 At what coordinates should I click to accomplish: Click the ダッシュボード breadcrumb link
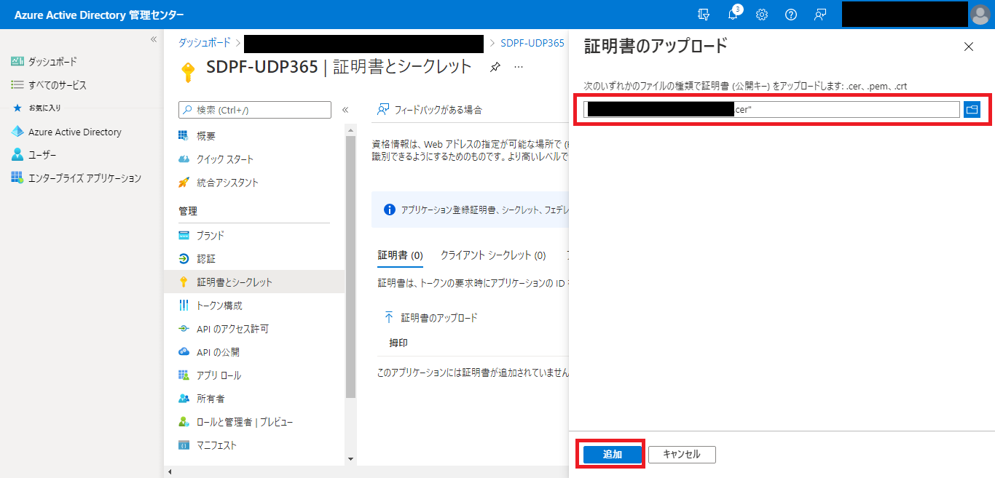point(205,43)
